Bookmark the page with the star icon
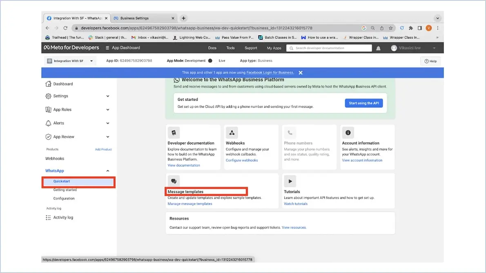 (391, 28)
